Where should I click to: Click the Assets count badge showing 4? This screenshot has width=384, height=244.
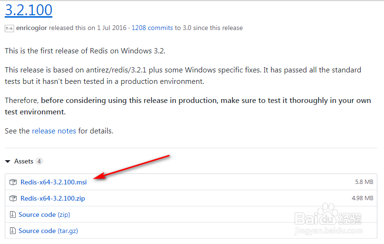(x=39, y=162)
